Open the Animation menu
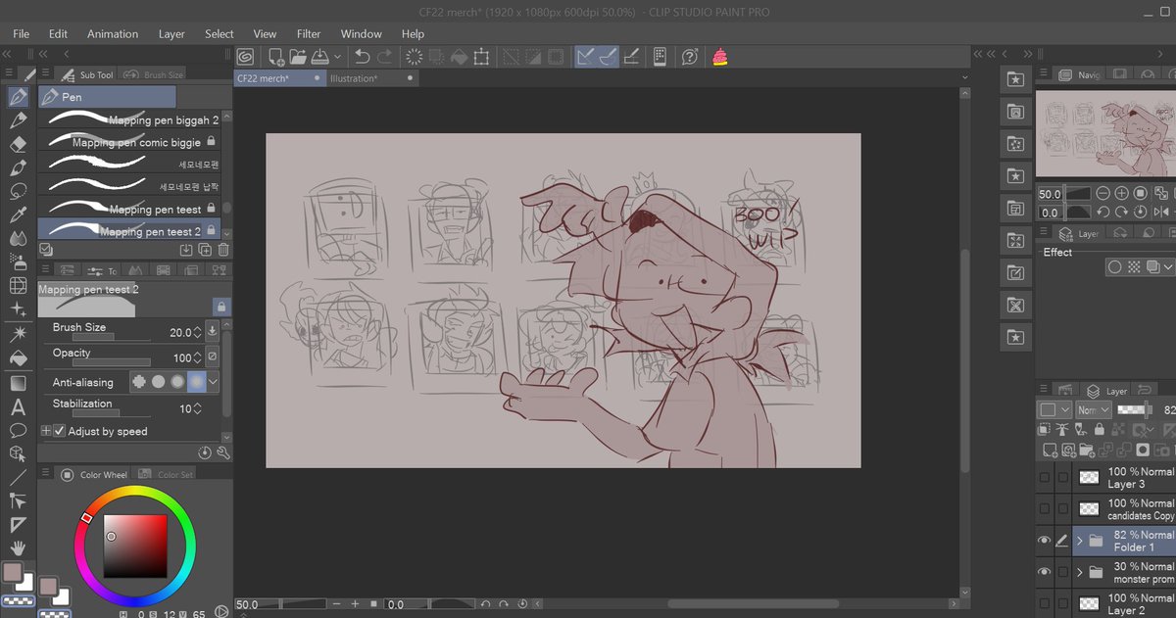1176x618 pixels. click(x=113, y=33)
